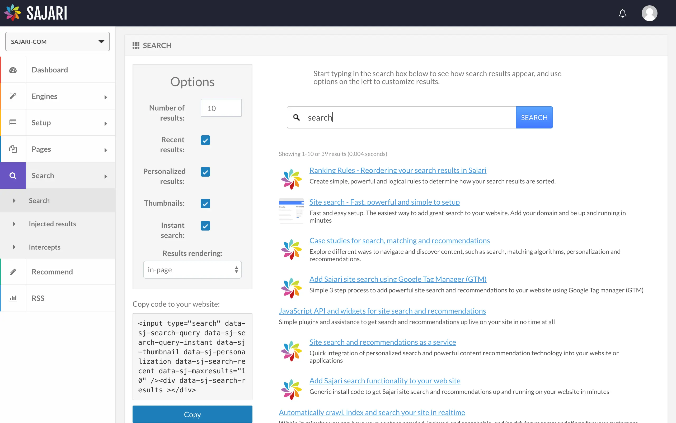
Task: Click magnifier icon inside search box
Action: pos(297,117)
